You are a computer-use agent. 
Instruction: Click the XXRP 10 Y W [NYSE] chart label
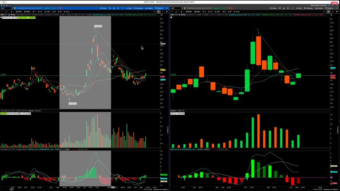178,15
